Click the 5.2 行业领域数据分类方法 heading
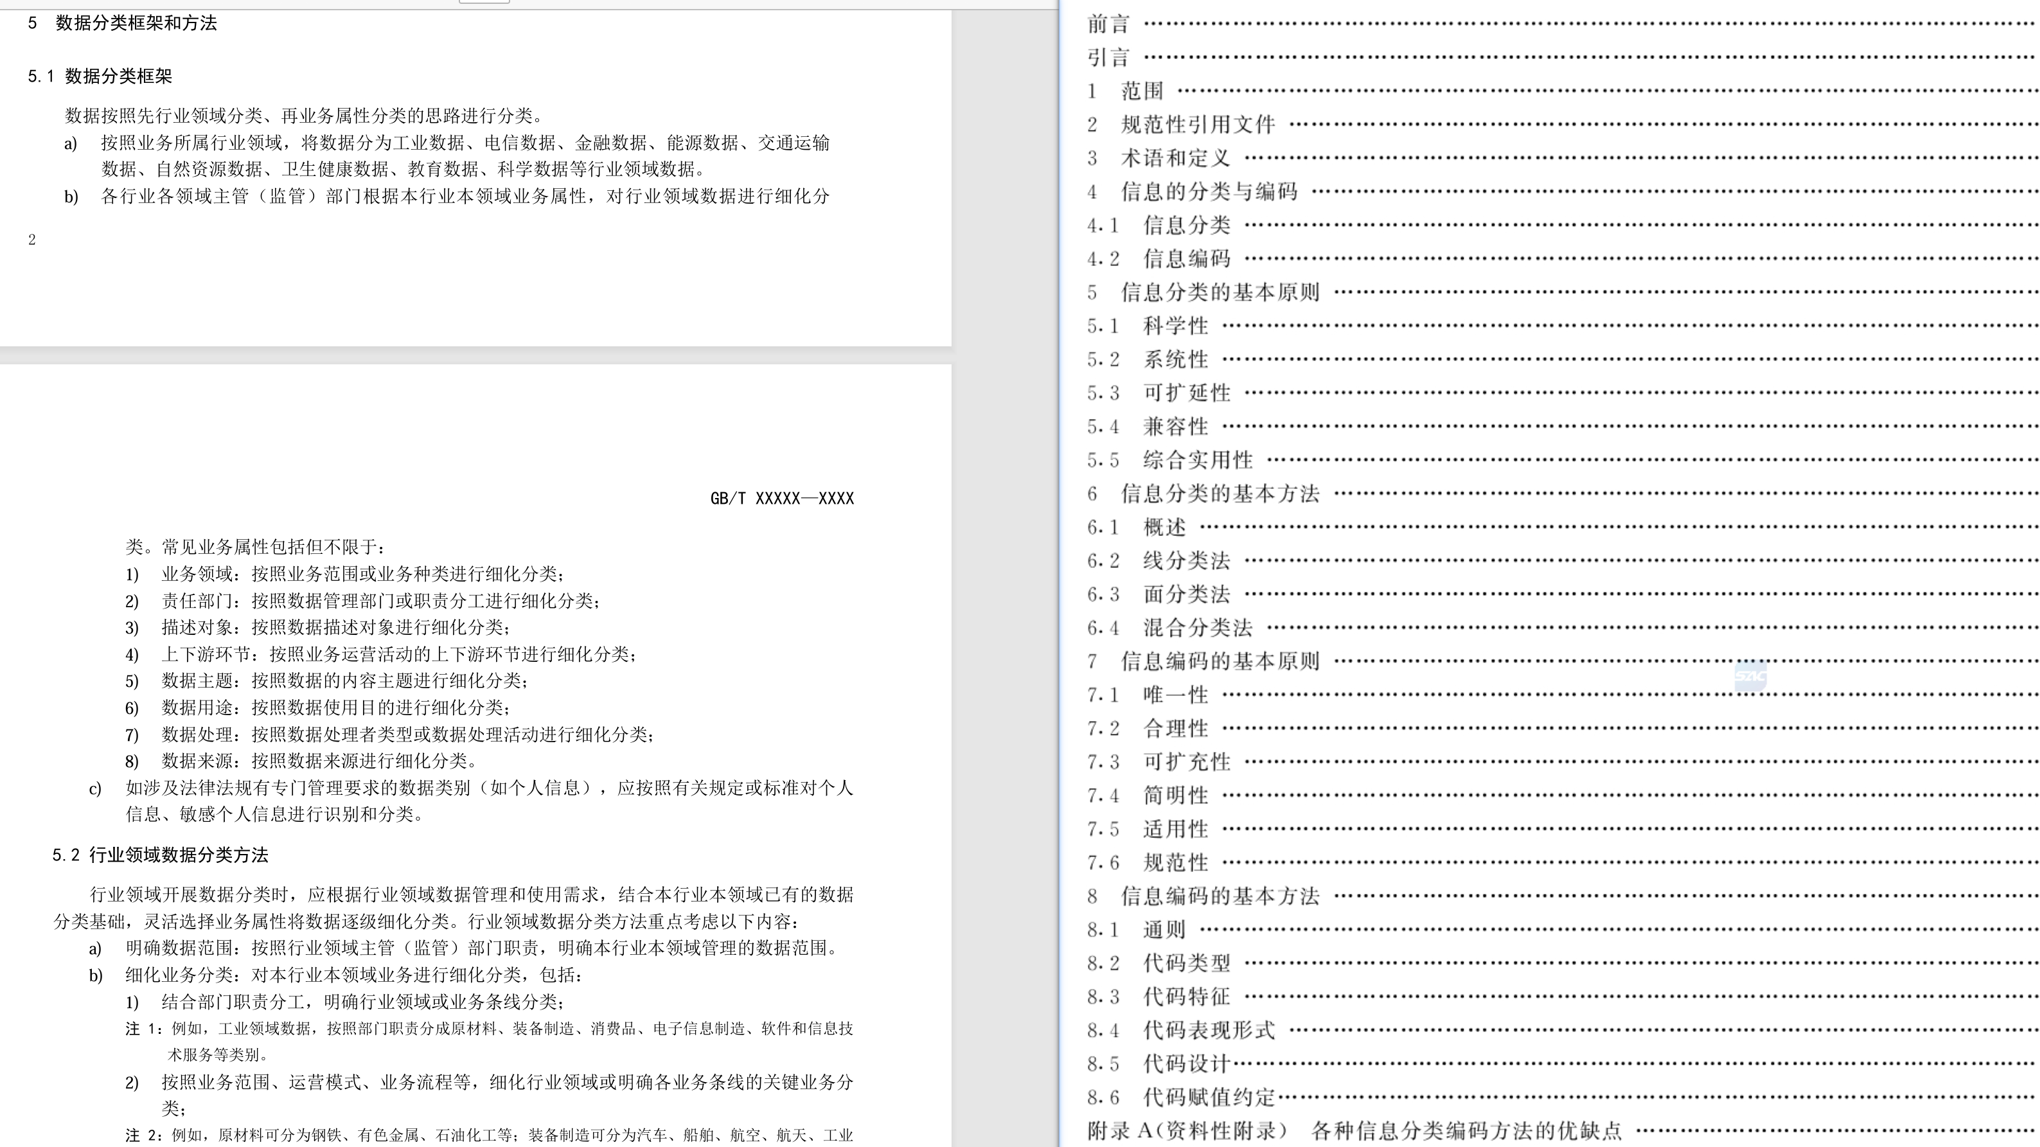 point(160,855)
